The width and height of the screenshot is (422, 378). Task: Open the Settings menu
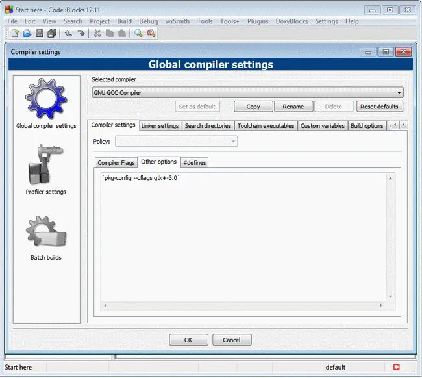(x=327, y=21)
